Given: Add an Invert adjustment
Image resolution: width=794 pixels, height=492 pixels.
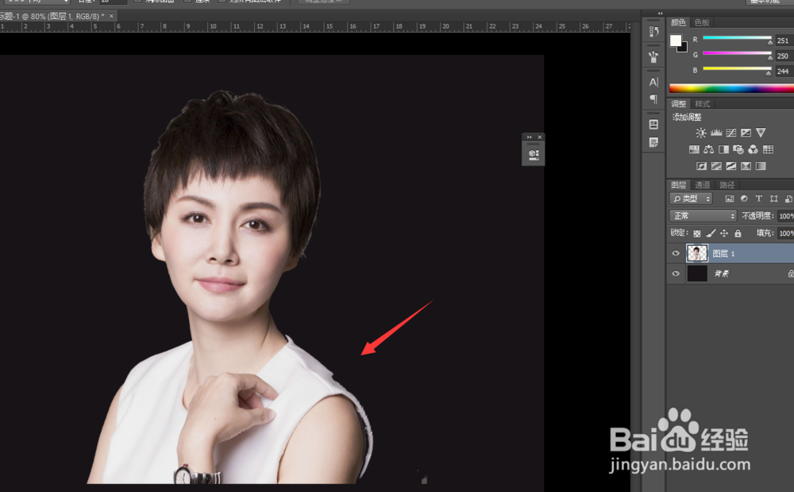Looking at the screenshot, I should click(701, 166).
